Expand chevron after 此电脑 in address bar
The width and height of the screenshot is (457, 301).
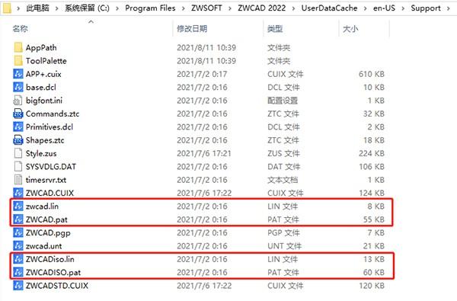coord(57,8)
